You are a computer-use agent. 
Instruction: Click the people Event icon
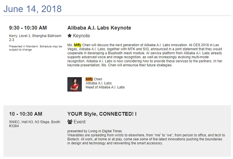pyautogui.click(x=70, y=122)
